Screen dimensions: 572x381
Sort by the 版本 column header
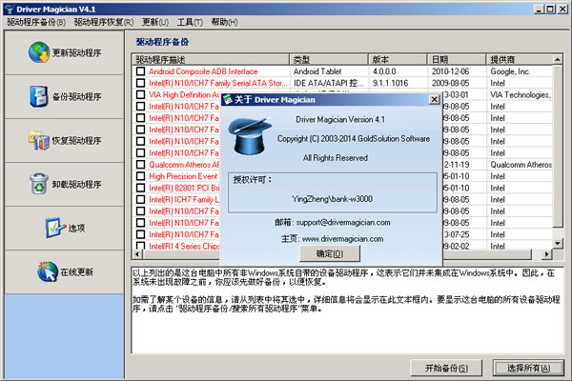(398, 59)
